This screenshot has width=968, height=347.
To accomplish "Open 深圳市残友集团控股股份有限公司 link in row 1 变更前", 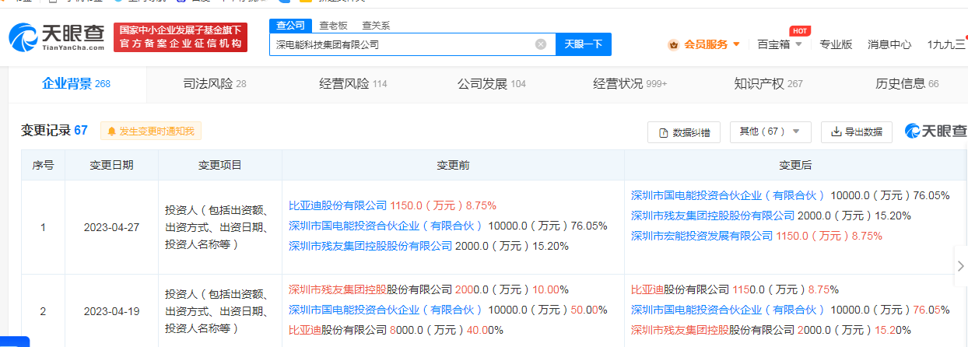I will tap(370, 247).
